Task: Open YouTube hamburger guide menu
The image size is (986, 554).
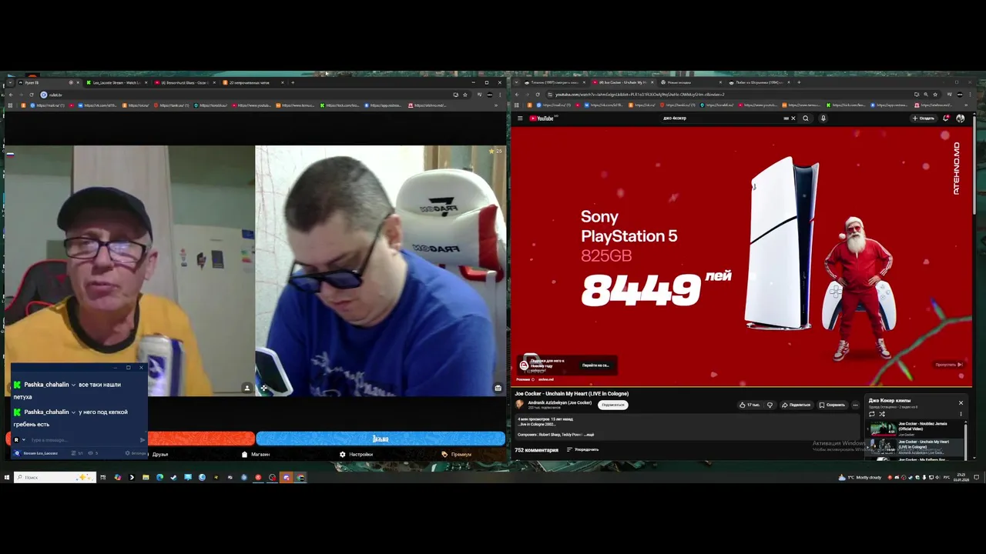Action: (x=520, y=118)
